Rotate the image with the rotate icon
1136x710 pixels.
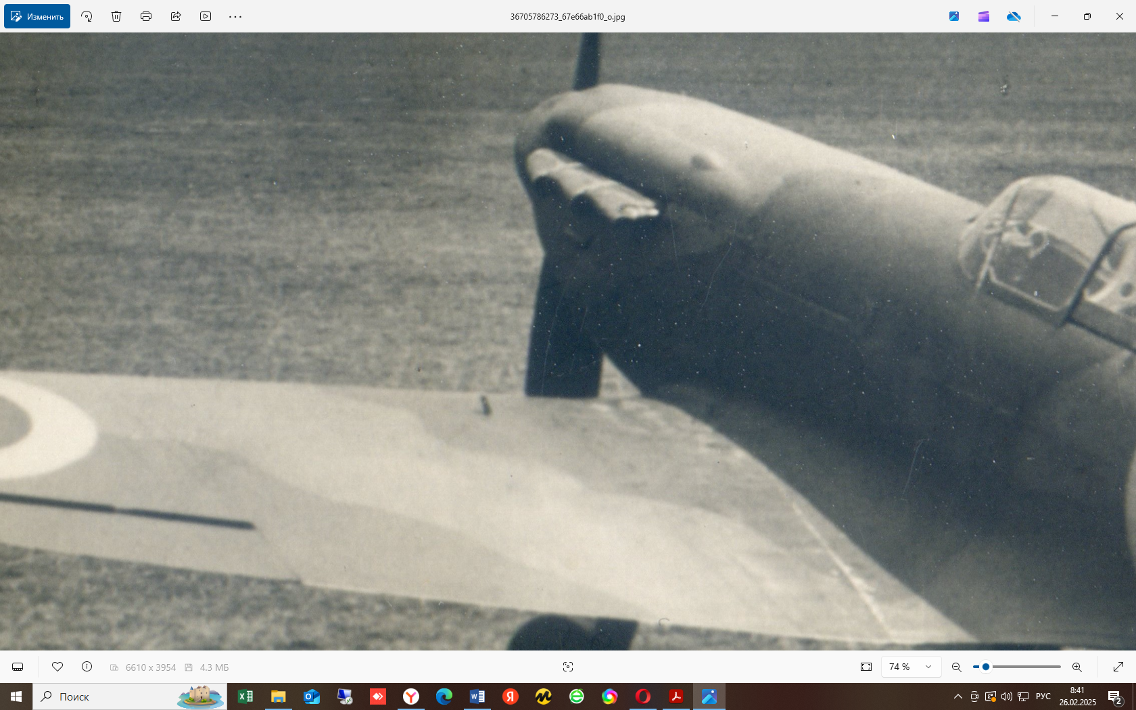tap(87, 16)
